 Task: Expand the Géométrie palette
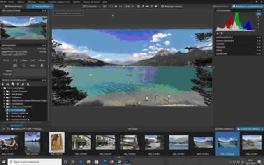(238, 54)
